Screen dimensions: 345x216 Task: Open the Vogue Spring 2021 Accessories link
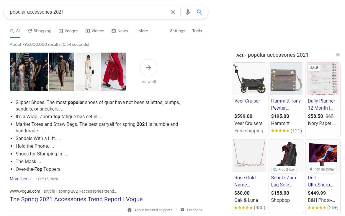[76, 199]
